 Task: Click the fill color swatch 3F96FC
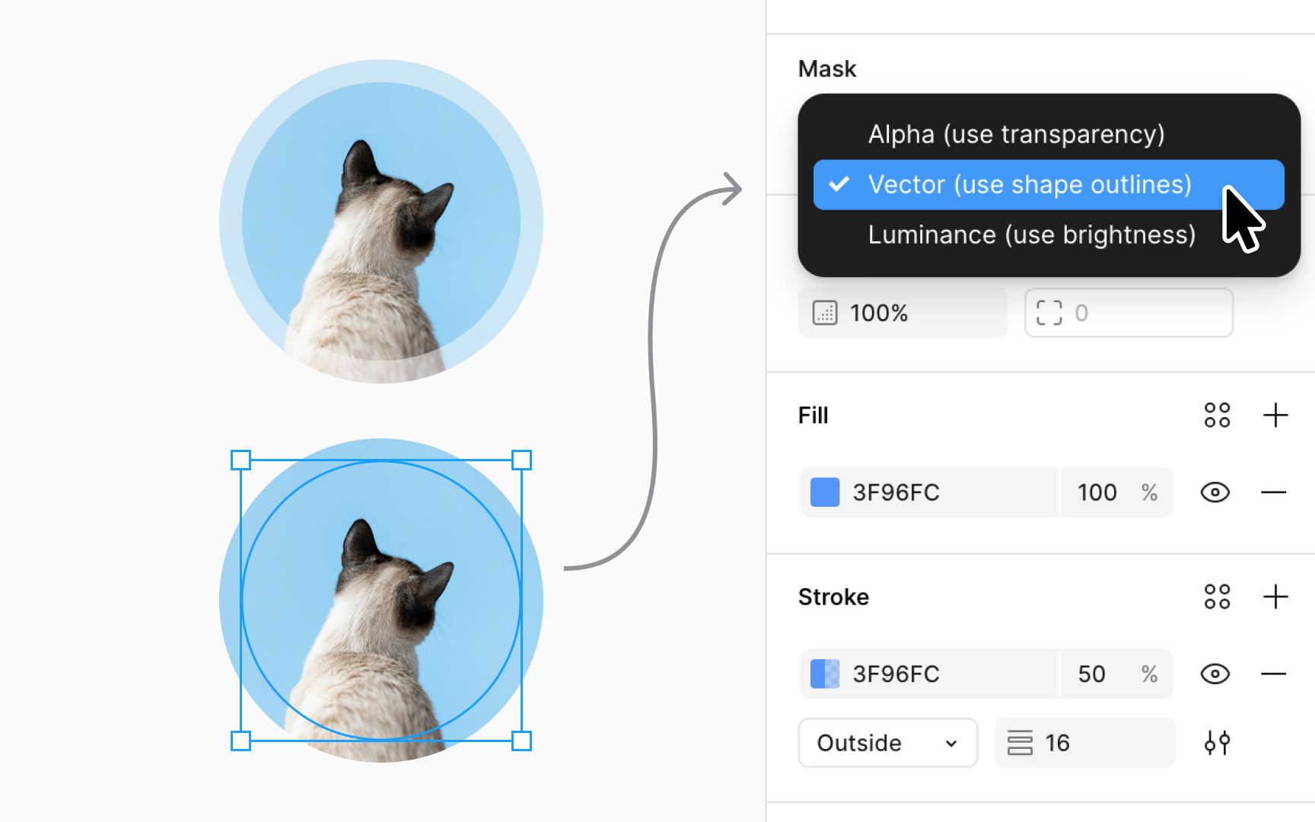pyautogui.click(x=825, y=492)
